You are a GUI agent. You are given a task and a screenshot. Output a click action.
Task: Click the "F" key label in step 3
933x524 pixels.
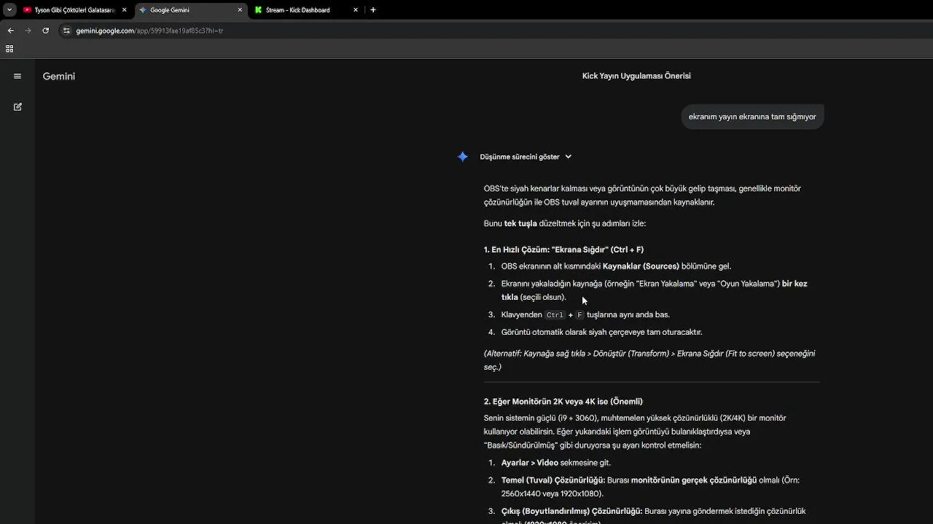[x=579, y=315]
